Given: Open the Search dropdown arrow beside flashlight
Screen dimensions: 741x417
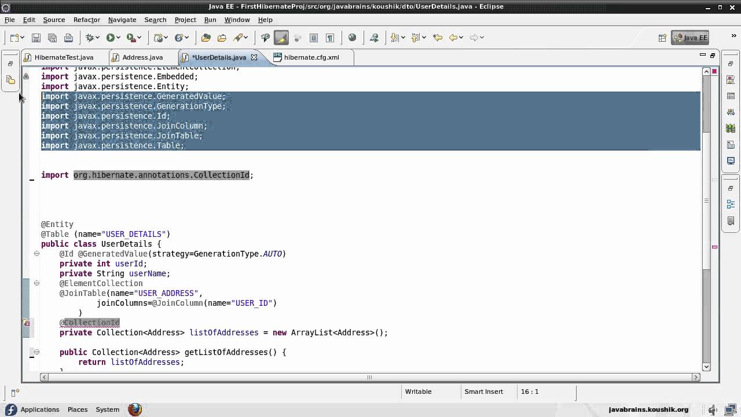Looking at the screenshot, I should coord(246,38).
